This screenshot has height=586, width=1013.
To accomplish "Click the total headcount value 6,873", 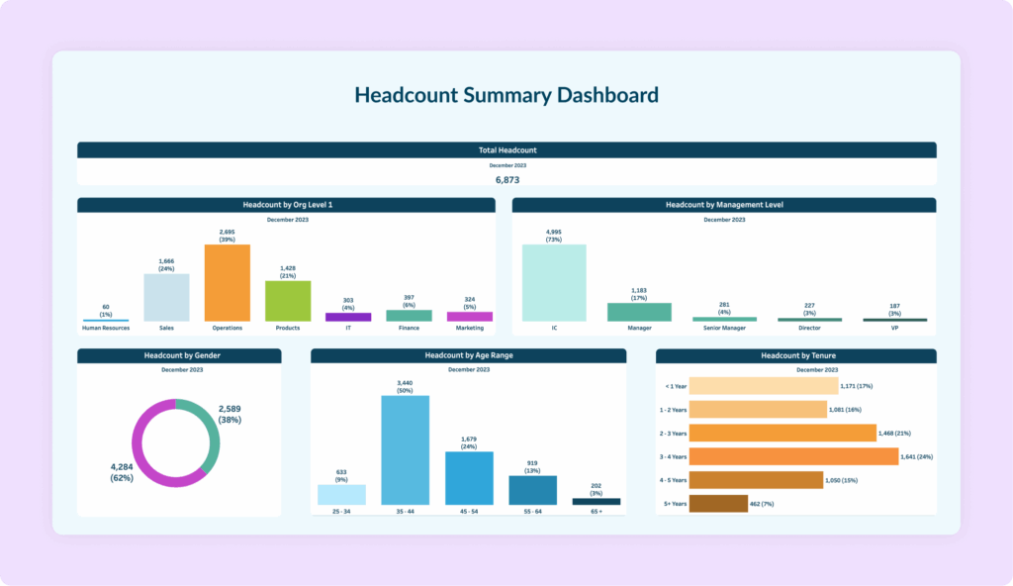I will (x=506, y=180).
